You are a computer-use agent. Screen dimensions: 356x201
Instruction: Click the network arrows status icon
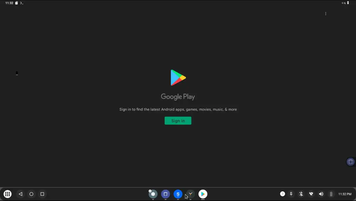click(343, 3)
